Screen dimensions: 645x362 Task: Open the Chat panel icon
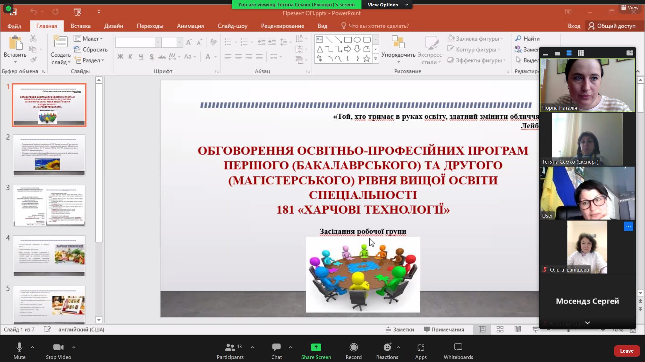point(276,347)
